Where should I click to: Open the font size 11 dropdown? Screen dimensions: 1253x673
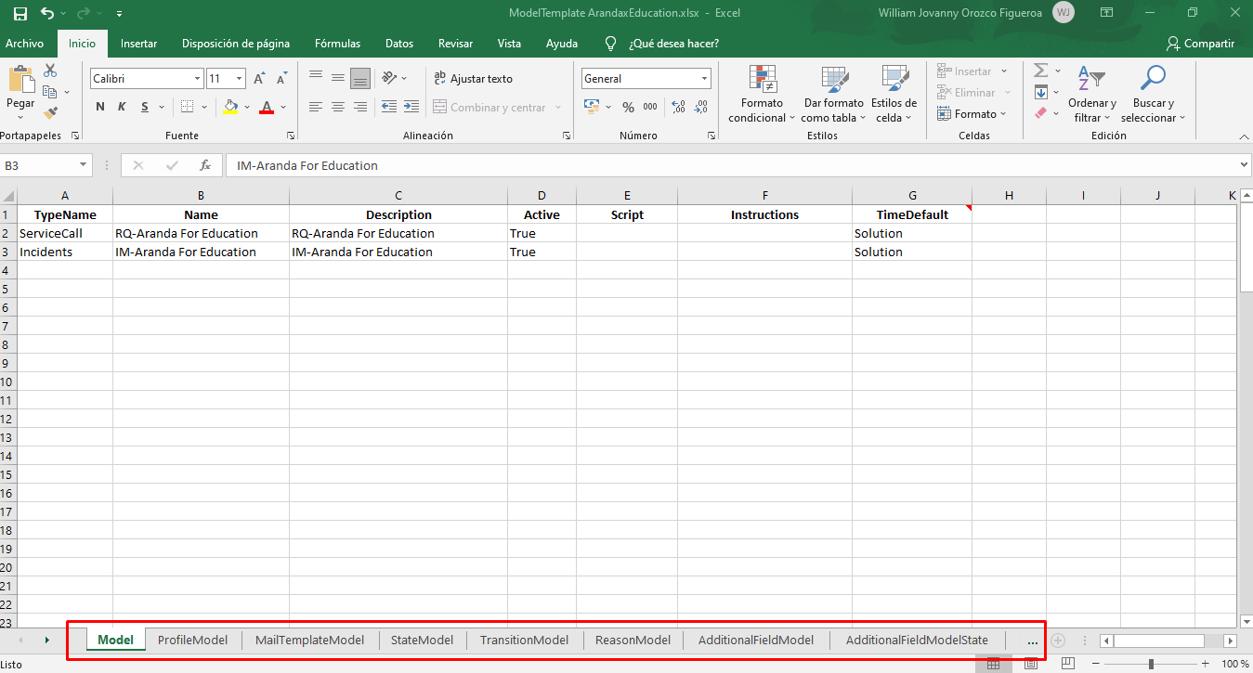coord(239,79)
